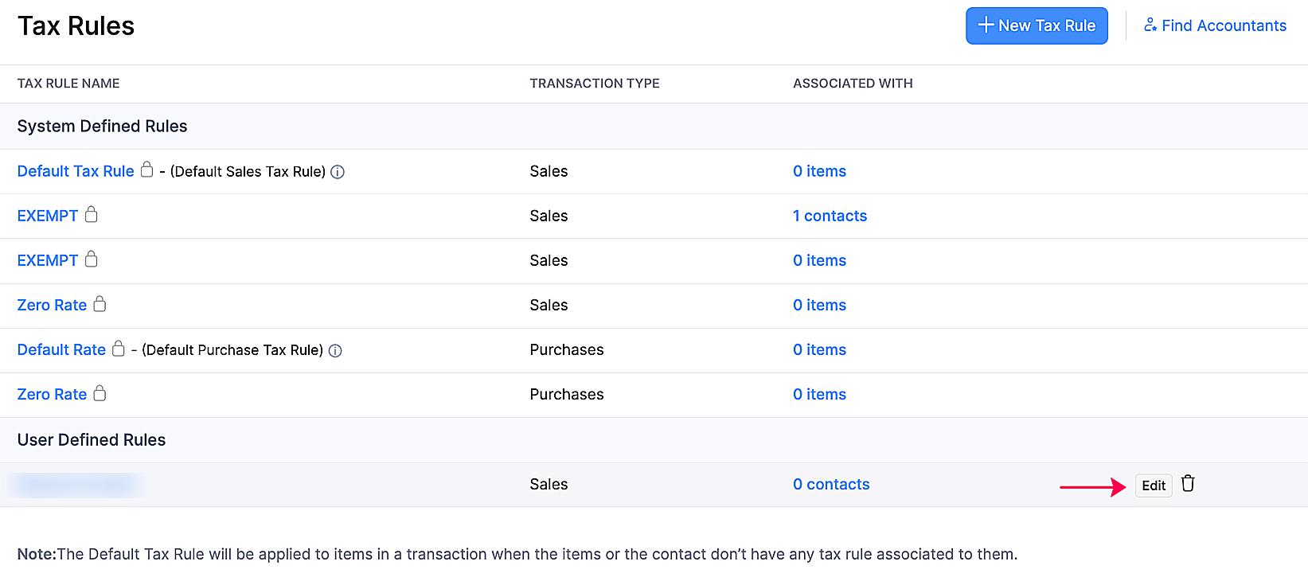Viewport: 1308px width, 581px height.
Task: Click the lock icon next to Default Rate
Action: pyautogui.click(x=119, y=349)
